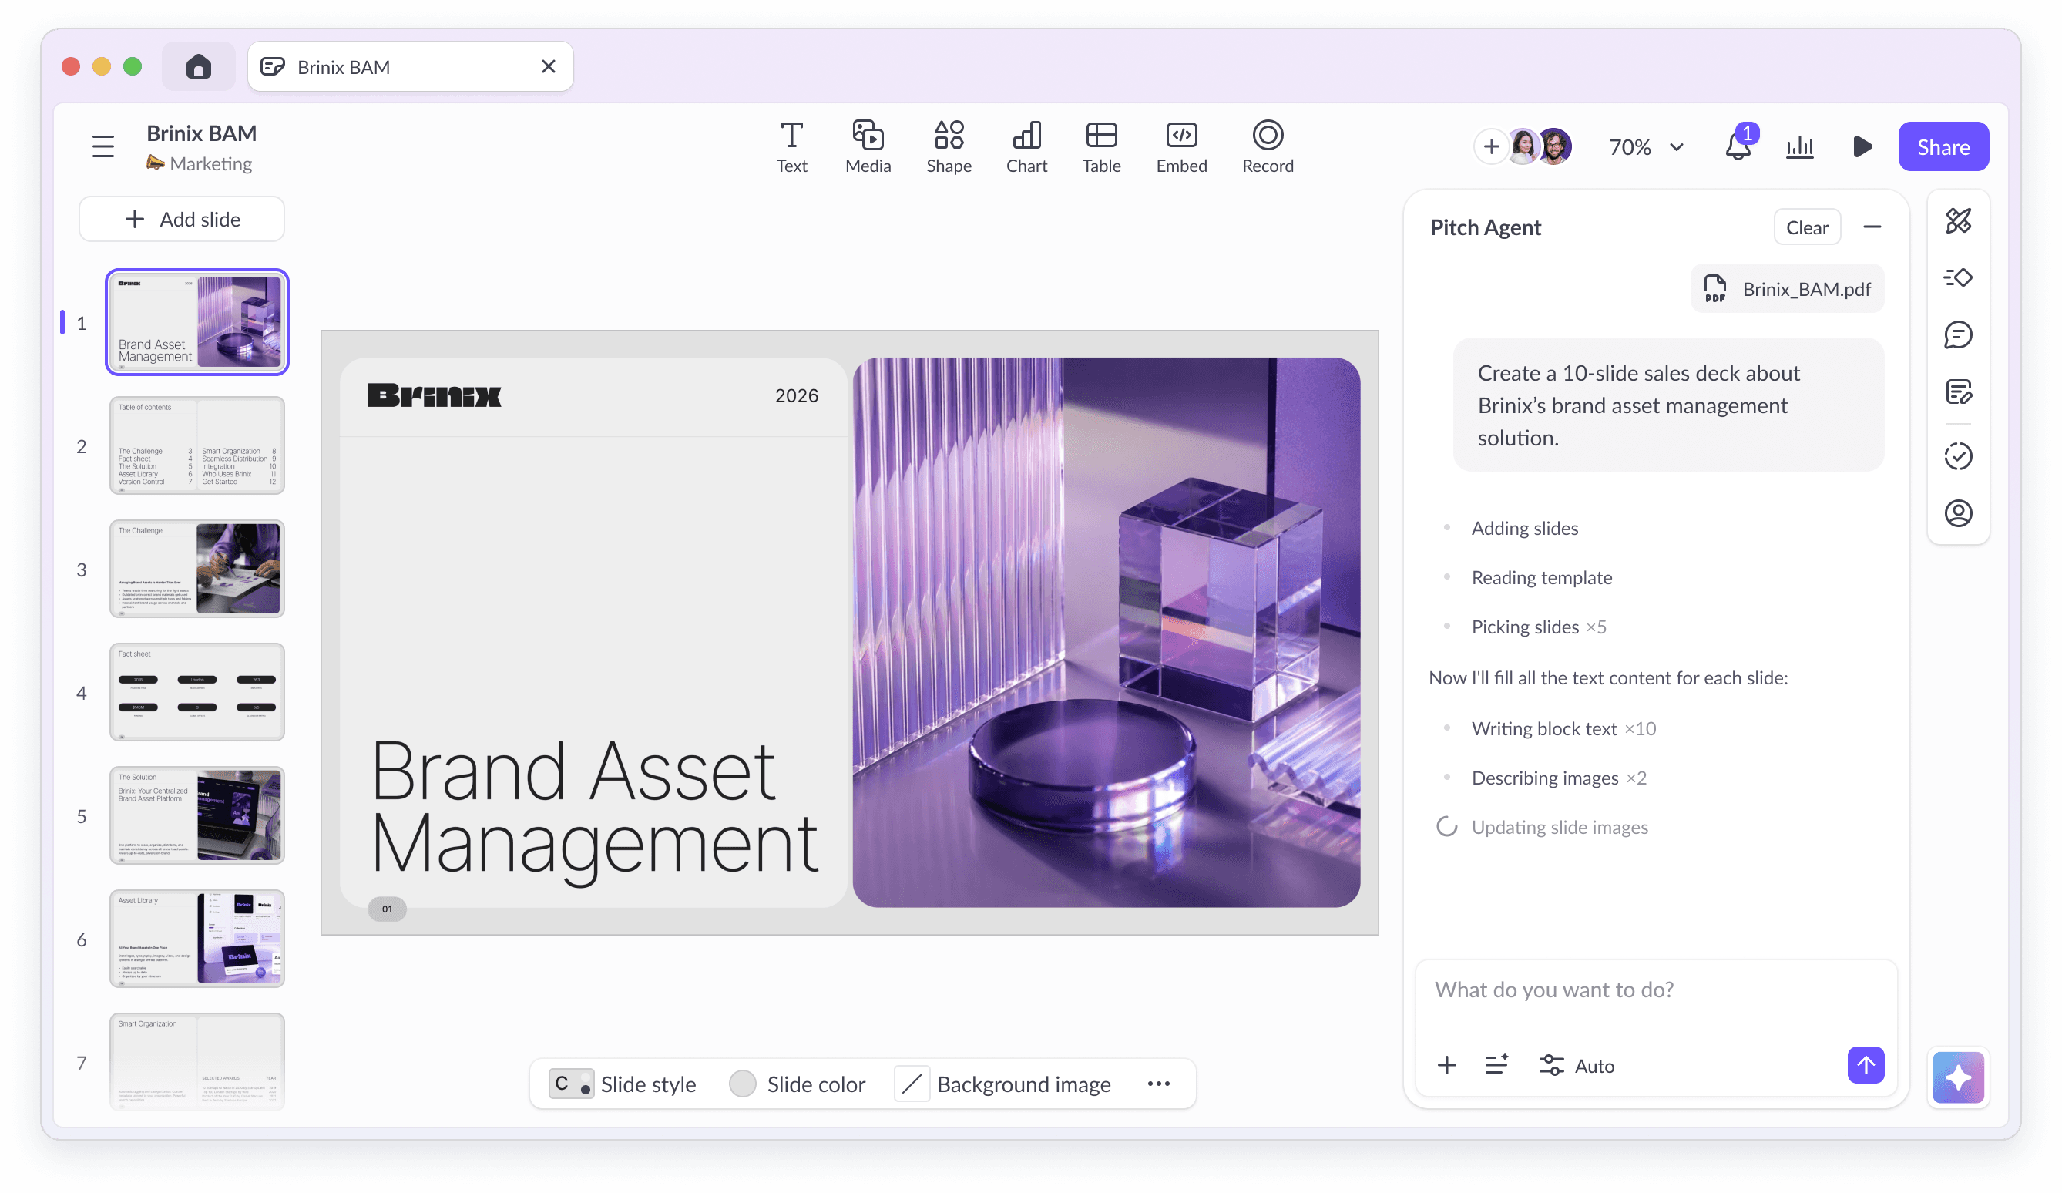Select The Challenge slide thumbnail

pos(197,569)
